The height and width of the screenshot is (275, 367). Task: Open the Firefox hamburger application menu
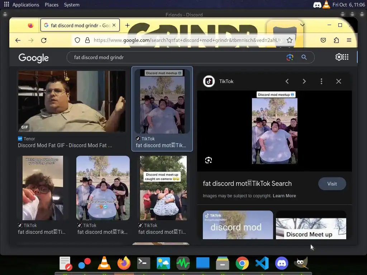(x=349, y=40)
